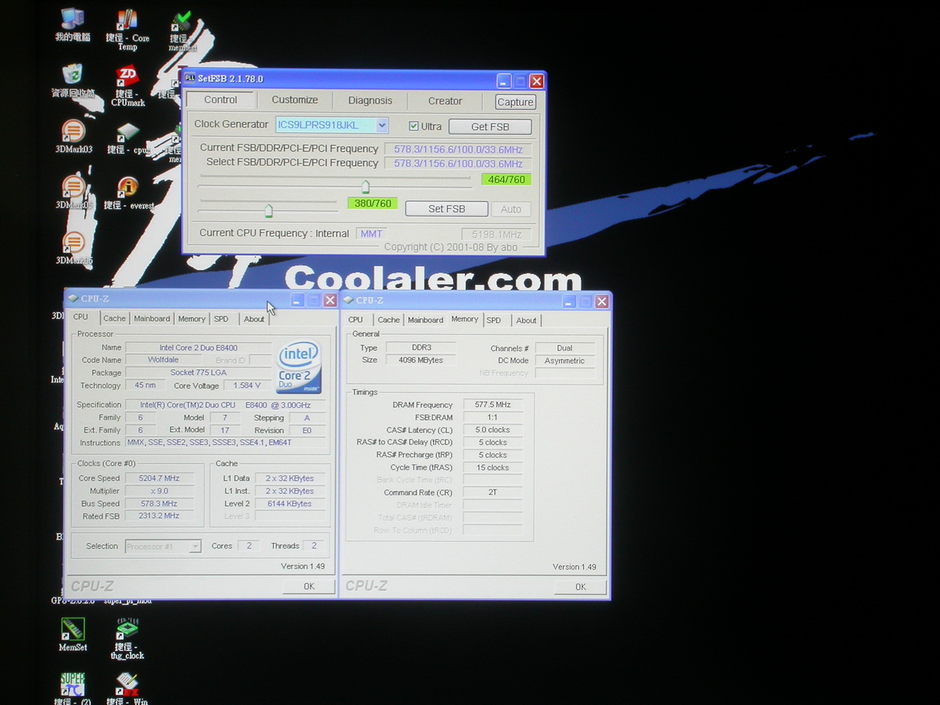Select Mainboard tab in left CPU-Z window

click(152, 319)
